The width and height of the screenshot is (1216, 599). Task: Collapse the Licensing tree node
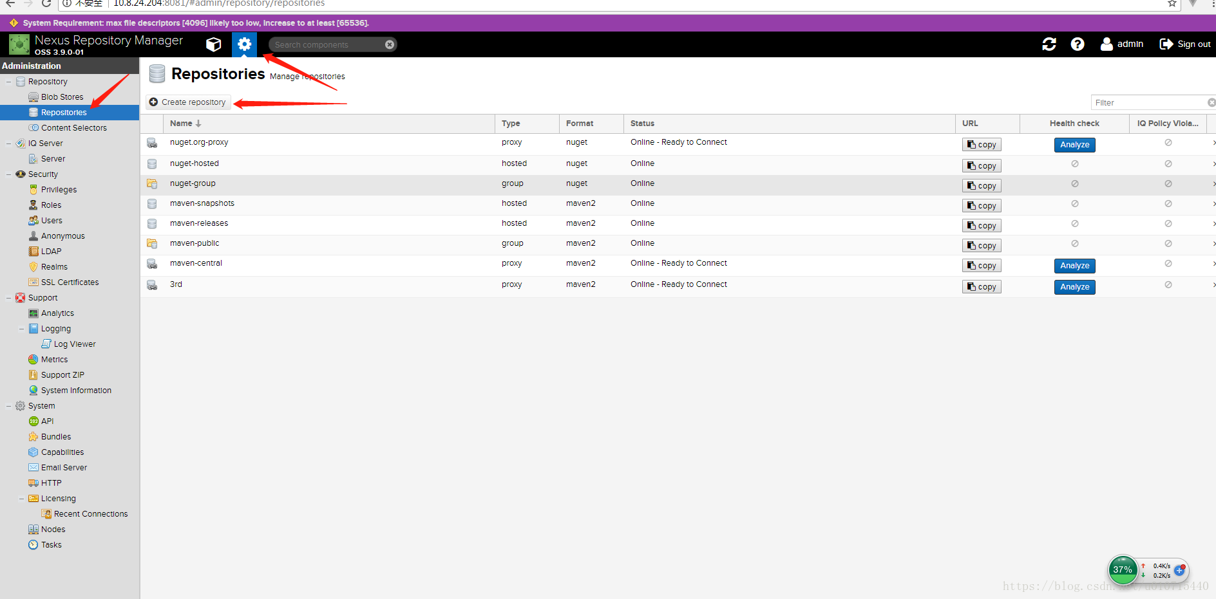pyautogui.click(x=21, y=499)
